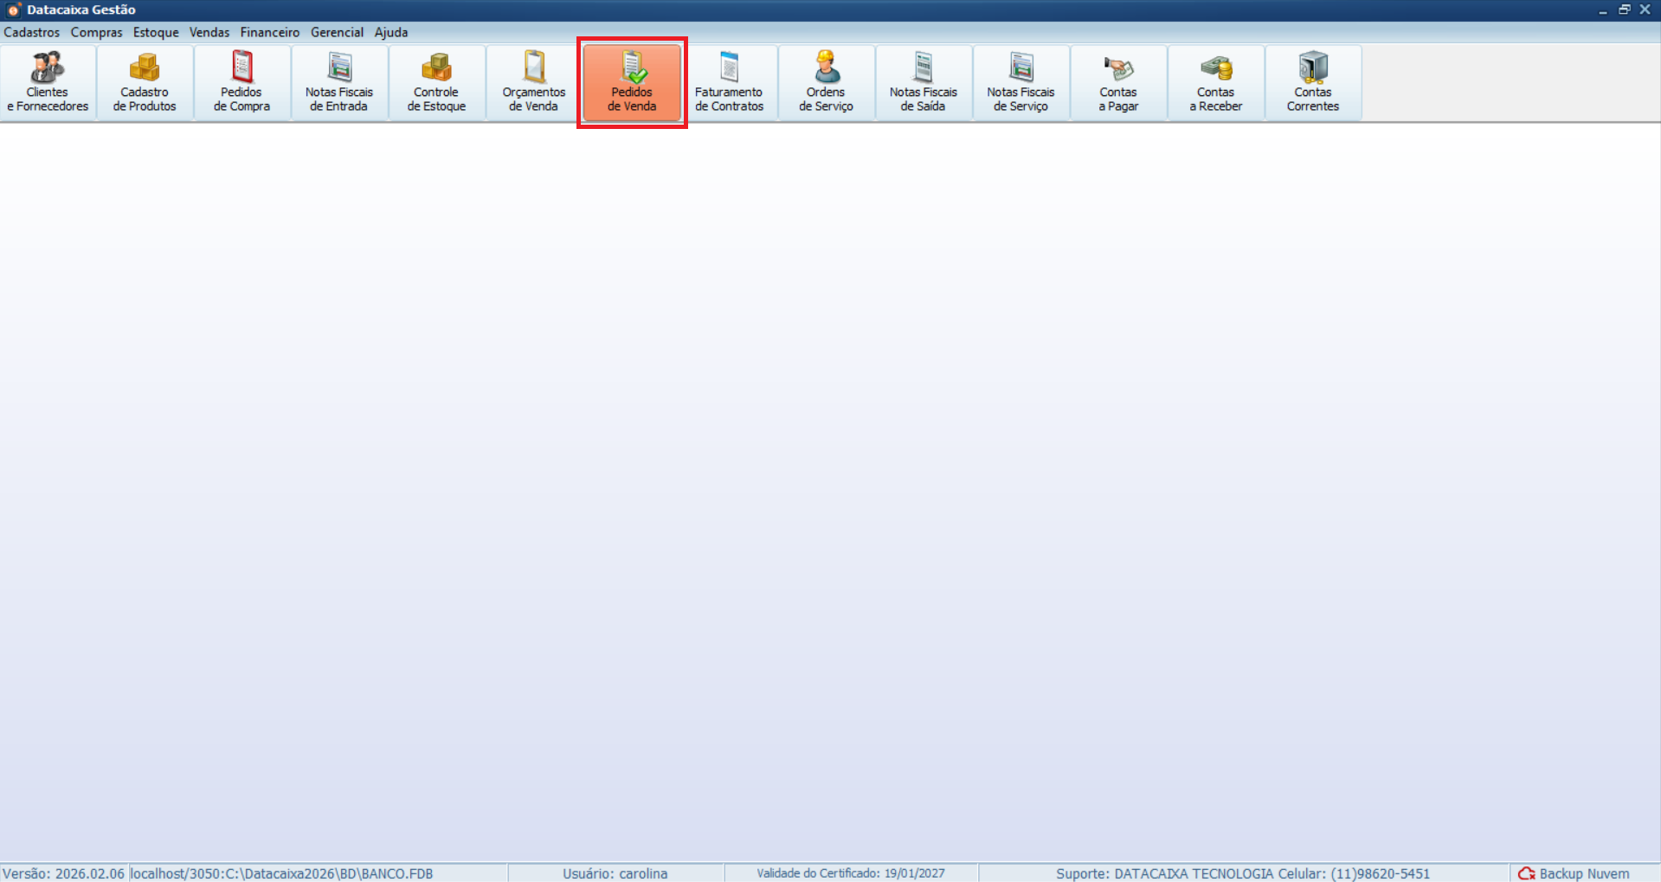Click the database path in status bar

coord(282,873)
